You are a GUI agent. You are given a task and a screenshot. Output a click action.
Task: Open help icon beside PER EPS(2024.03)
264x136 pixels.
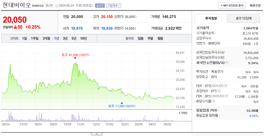tap(226, 86)
